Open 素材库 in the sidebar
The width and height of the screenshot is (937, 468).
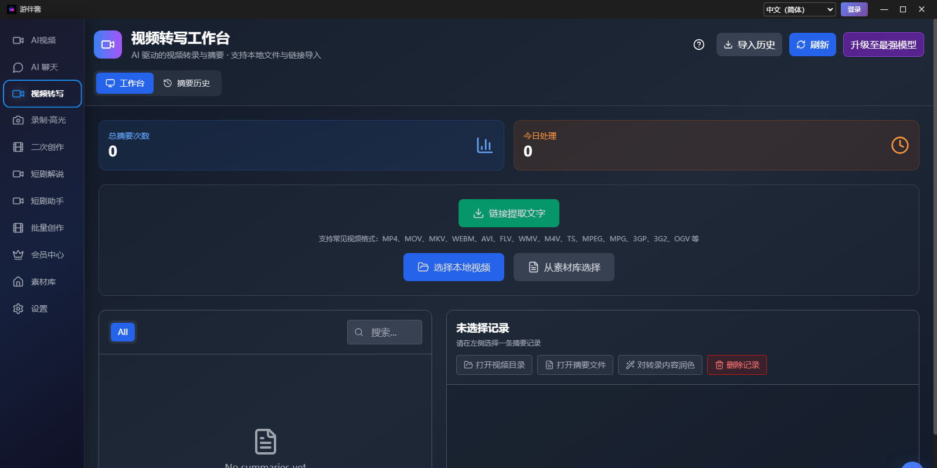(42, 282)
